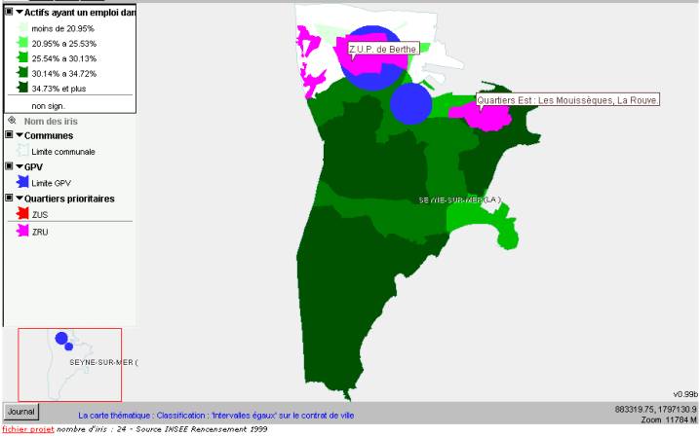Collapse the Actifs ayant un emploi group

tap(19, 12)
